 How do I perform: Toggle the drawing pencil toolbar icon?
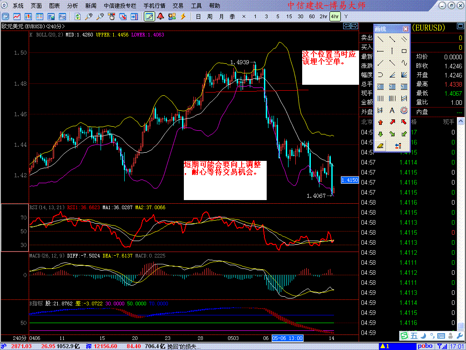click(149, 16)
